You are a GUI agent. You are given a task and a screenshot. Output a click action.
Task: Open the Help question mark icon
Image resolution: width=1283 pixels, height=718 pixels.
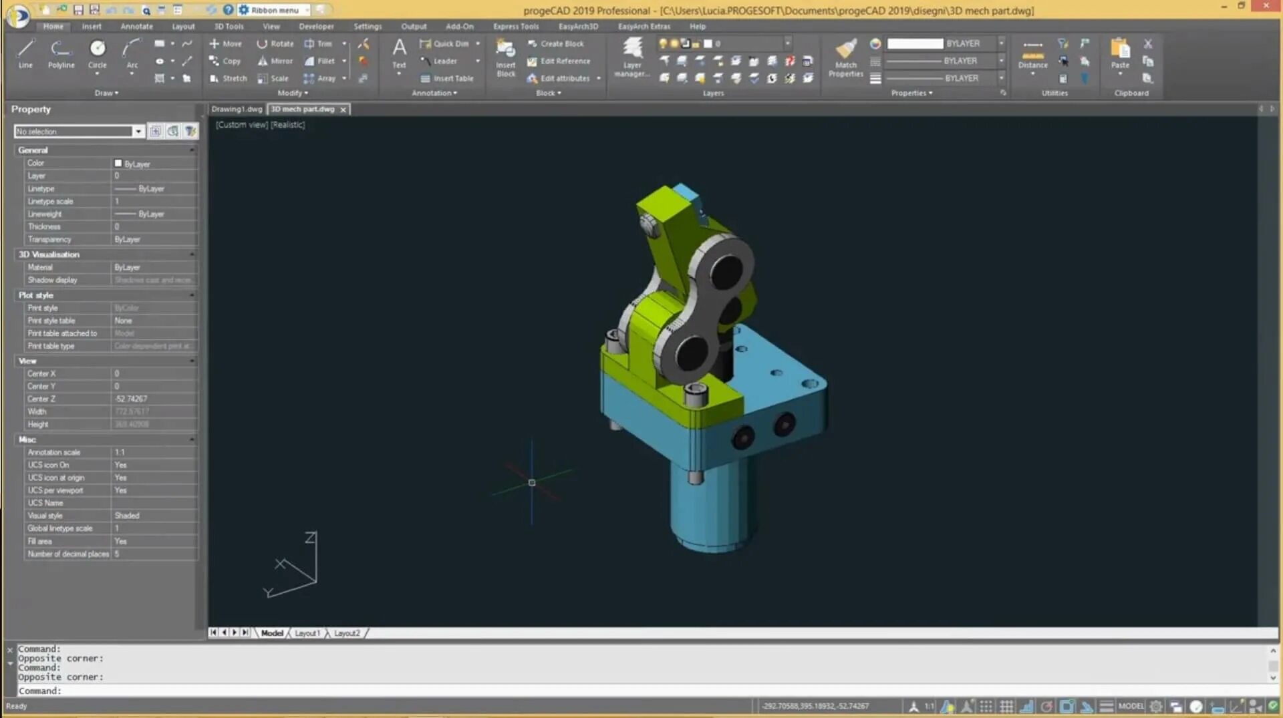click(228, 9)
